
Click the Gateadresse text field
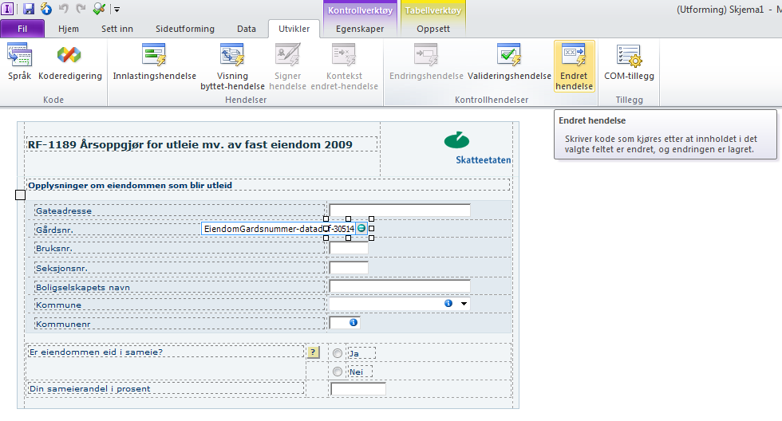coord(400,210)
